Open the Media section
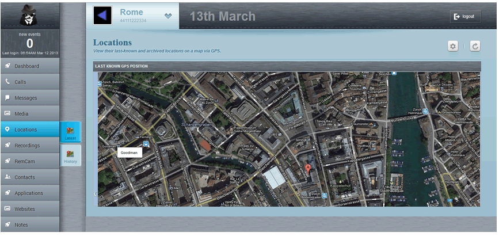This screenshot has width=499, height=236. point(29,114)
